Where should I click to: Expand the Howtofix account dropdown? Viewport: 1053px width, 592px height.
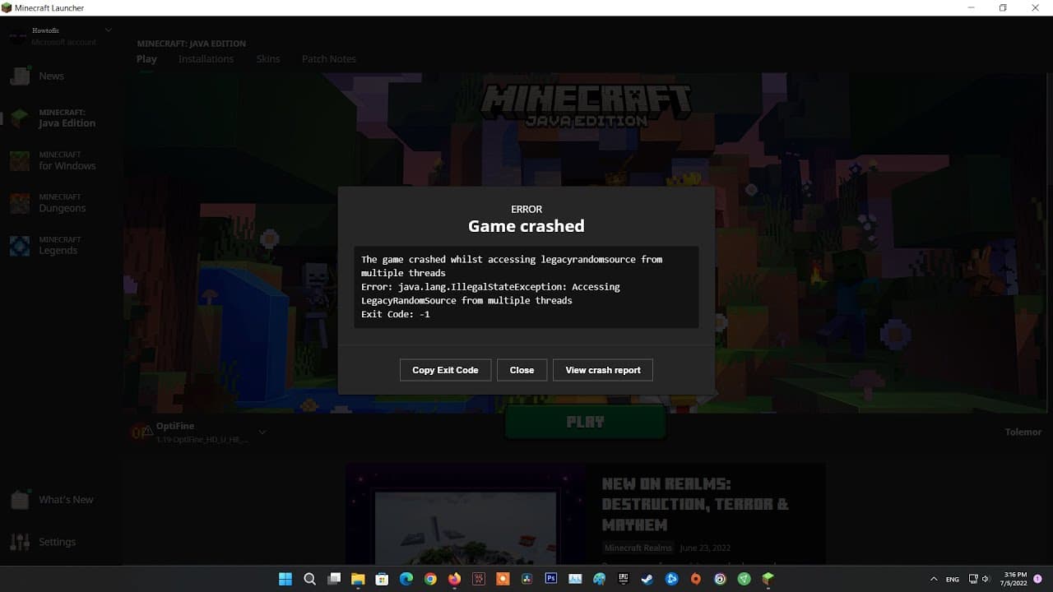tap(108, 30)
